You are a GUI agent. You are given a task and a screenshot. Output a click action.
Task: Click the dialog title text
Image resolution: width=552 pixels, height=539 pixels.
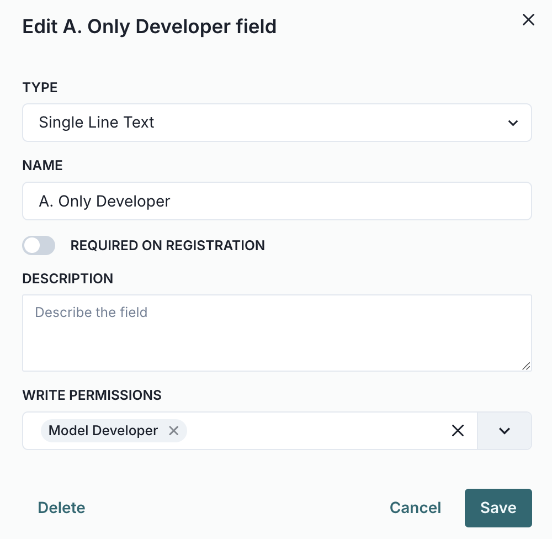pos(149,26)
